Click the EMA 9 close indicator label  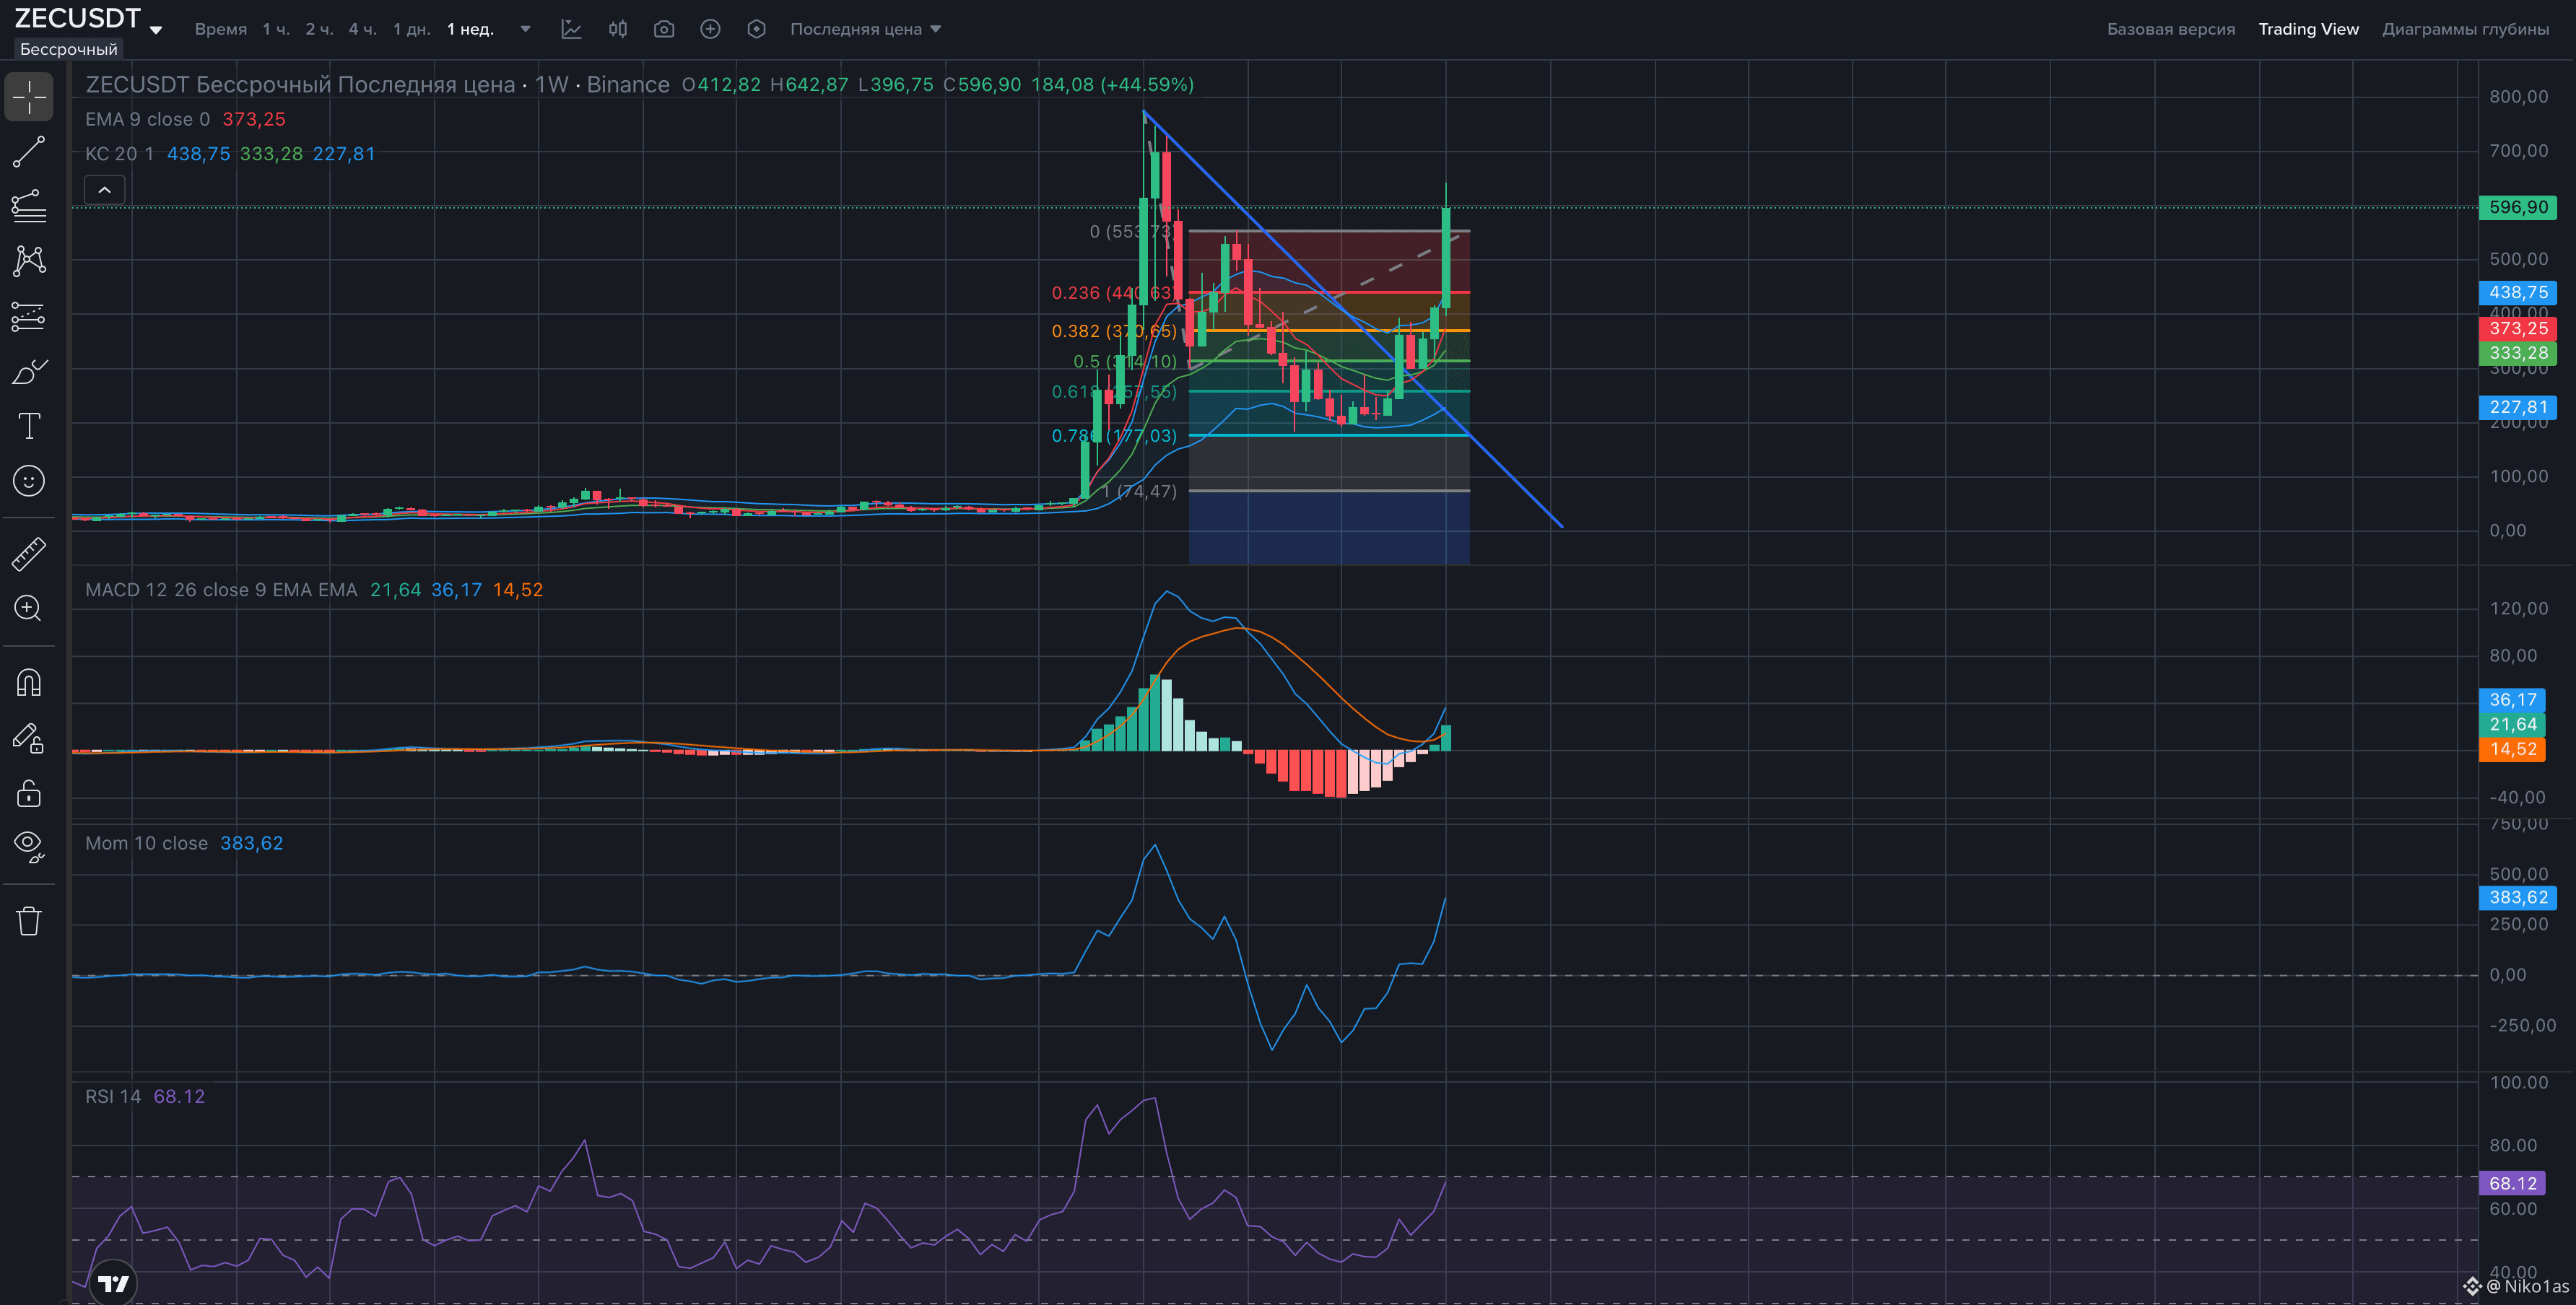(147, 119)
